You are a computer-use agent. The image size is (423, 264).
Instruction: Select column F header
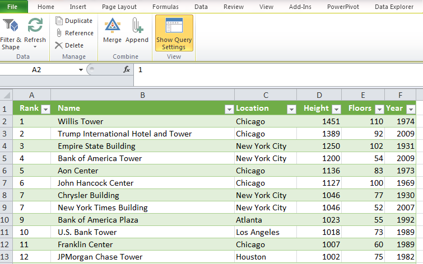[x=401, y=95]
